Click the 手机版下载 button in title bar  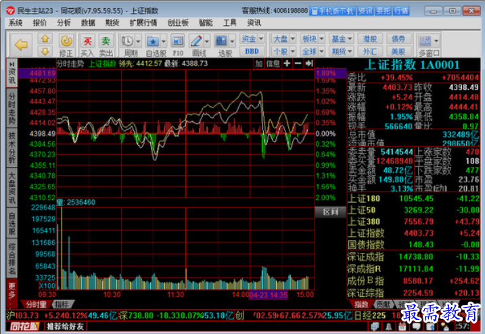333,11
